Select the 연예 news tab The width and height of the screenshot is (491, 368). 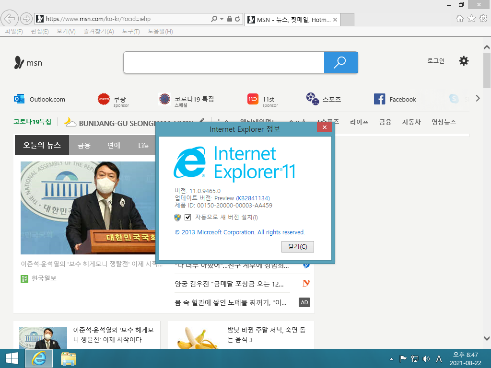point(114,146)
